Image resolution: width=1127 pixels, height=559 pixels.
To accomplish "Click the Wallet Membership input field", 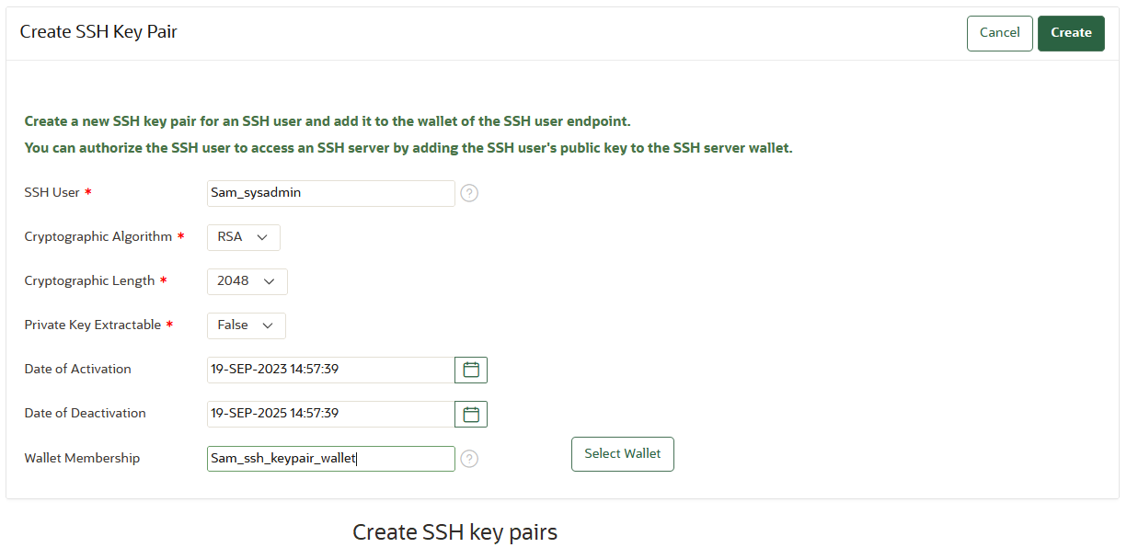I will coord(331,458).
